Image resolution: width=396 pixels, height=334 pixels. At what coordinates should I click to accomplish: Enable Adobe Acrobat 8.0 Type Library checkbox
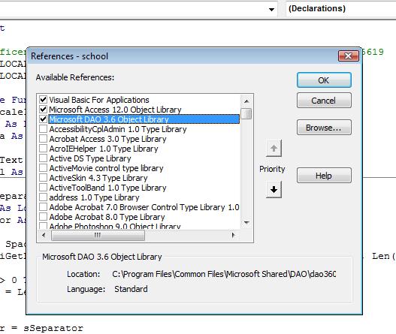point(43,217)
